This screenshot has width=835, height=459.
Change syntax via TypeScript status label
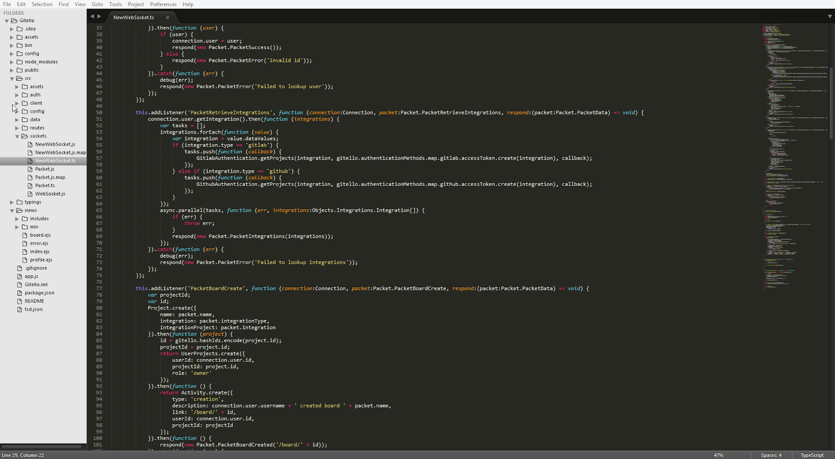point(812,455)
